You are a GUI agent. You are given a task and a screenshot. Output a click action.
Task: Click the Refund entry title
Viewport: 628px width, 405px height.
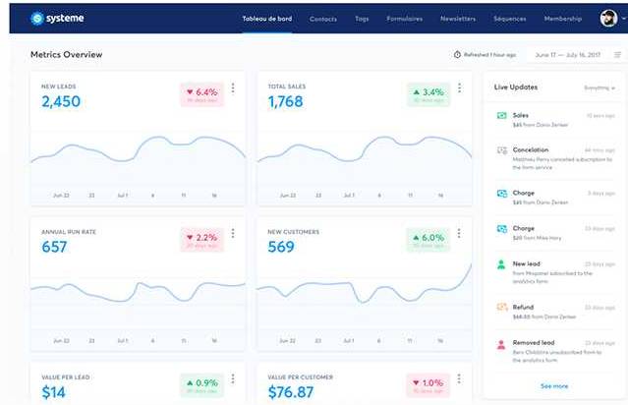click(x=523, y=308)
